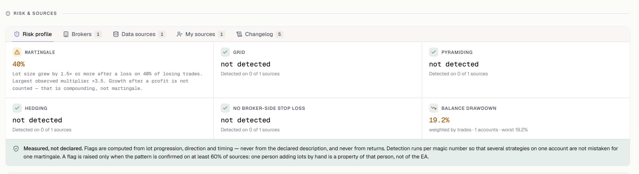
Task: Click the 40% Martingale value
Action: point(19,64)
